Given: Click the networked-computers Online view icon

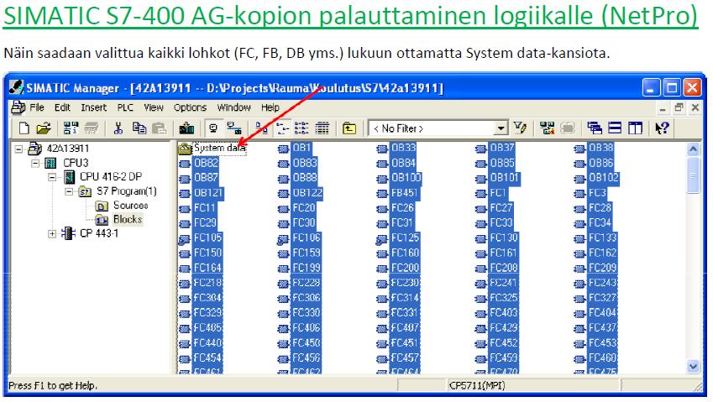Looking at the screenshot, I should pyautogui.click(x=234, y=128).
